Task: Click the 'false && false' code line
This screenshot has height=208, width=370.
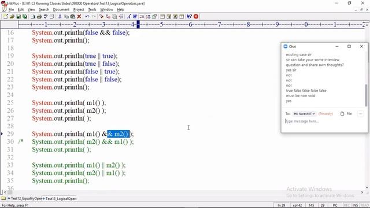Action: point(81,32)
